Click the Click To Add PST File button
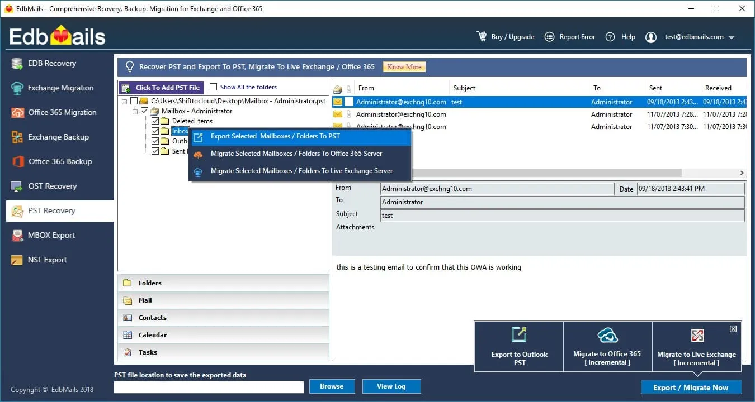The height and width of the screenshot is (402, 755). point(161,88)
